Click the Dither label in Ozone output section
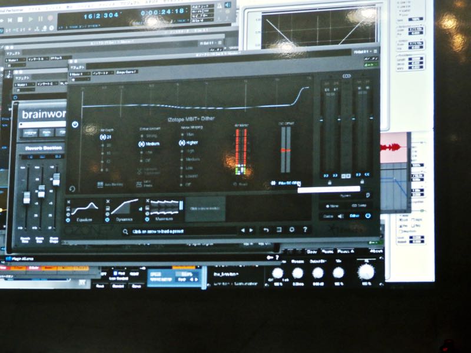Screen dimensions: 471x353 point(355,216)
